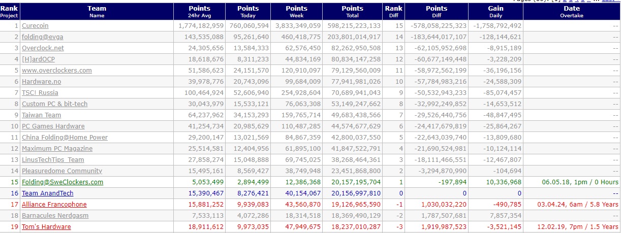Select Curecoin 24hr average 1,774,182,959
Image resolution: width=621 pixels, height=233 pixels.
tap(201, 25)
